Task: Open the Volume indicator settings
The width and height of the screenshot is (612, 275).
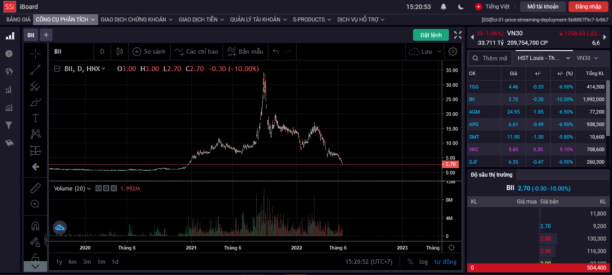Action: tap(106, 189)
